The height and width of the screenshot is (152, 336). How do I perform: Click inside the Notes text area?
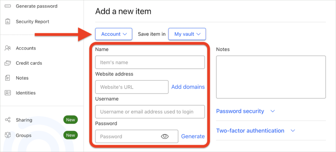(271, 77)
